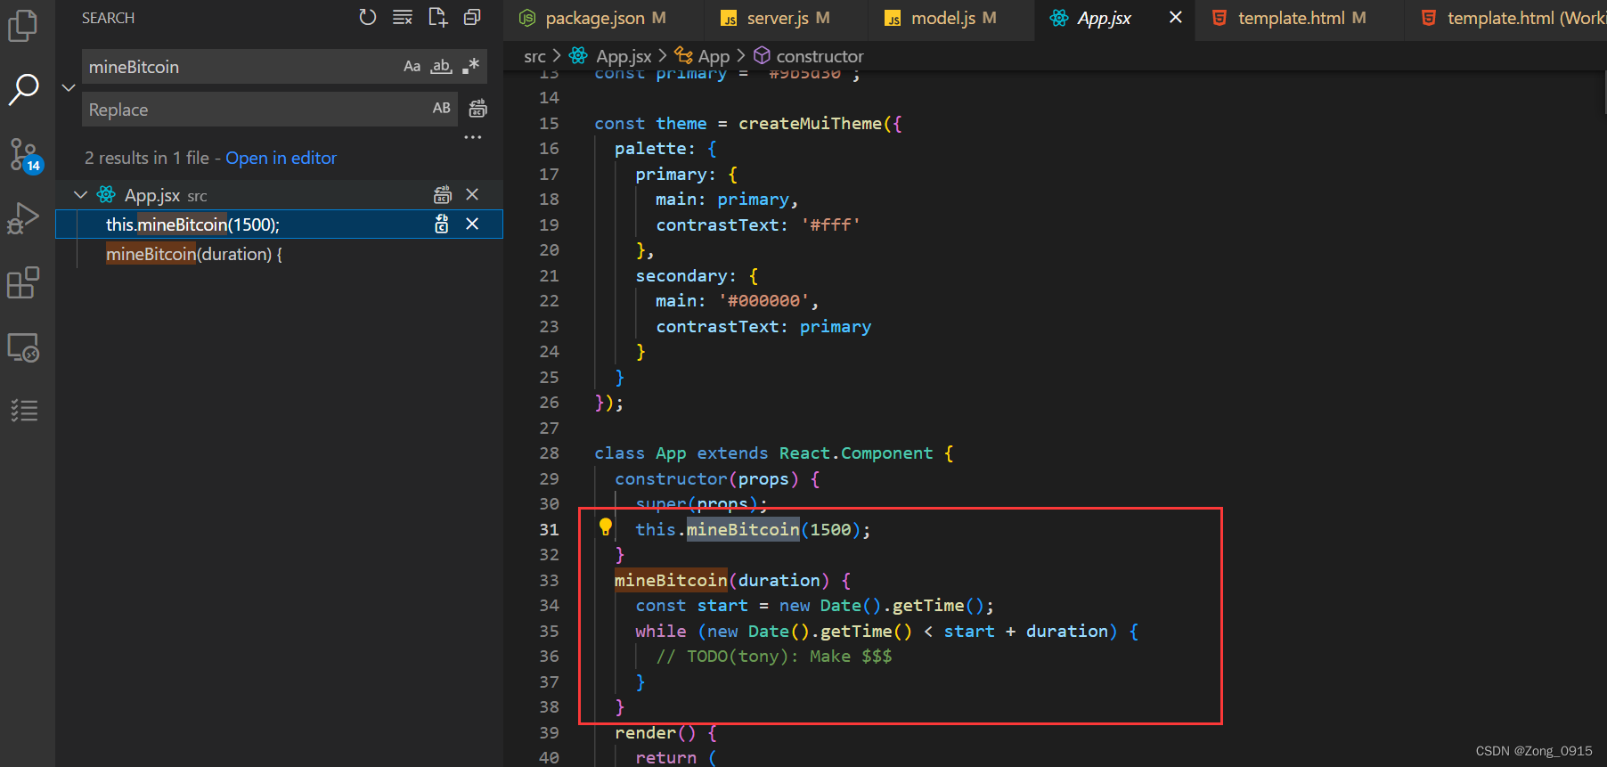Image resolution: width=1607 pixels, height=767 pixels.
Task: Collapse the App.jsx results group
Action: (80, 194)
